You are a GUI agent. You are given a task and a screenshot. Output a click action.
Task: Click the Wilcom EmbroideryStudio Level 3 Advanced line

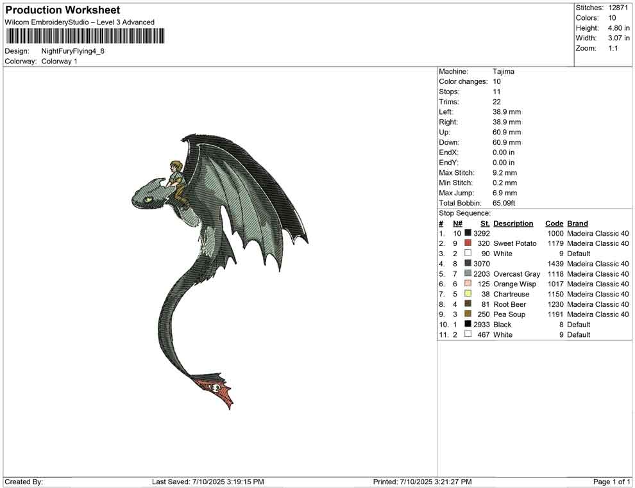[x=80, y=22]
